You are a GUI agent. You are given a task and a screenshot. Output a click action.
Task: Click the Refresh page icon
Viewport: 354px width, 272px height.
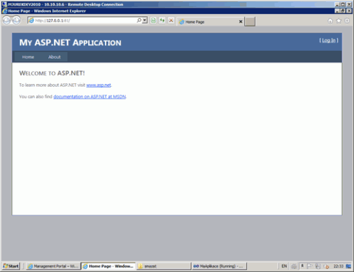(162, 21)
